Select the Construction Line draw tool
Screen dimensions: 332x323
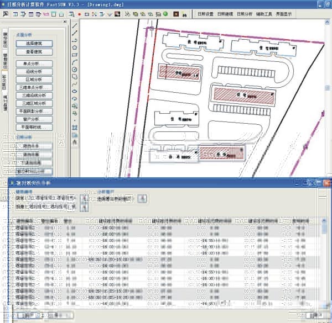pos(75,33)
